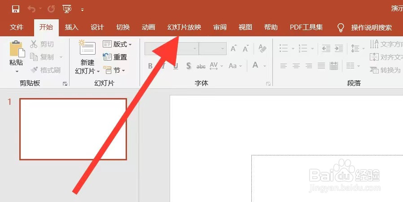Open the line spacing menu
The image size is (403, 202).
click(358, 48)
